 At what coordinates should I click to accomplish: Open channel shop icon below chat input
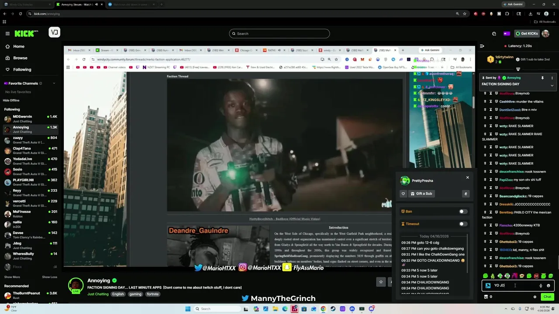pyautogui.click(x=486, y=297)
